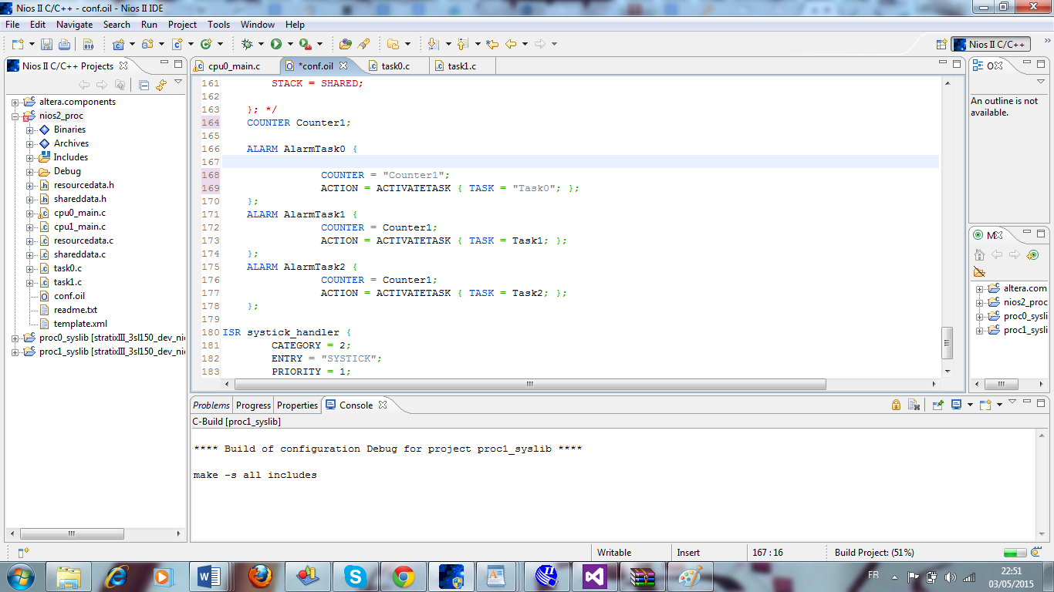
Task: Toggle Link with Editor in Projects panel
Action: [160, 85]
